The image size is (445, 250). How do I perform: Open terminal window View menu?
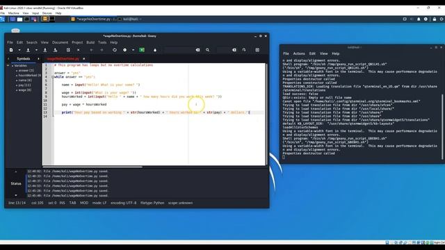point(324,53)
